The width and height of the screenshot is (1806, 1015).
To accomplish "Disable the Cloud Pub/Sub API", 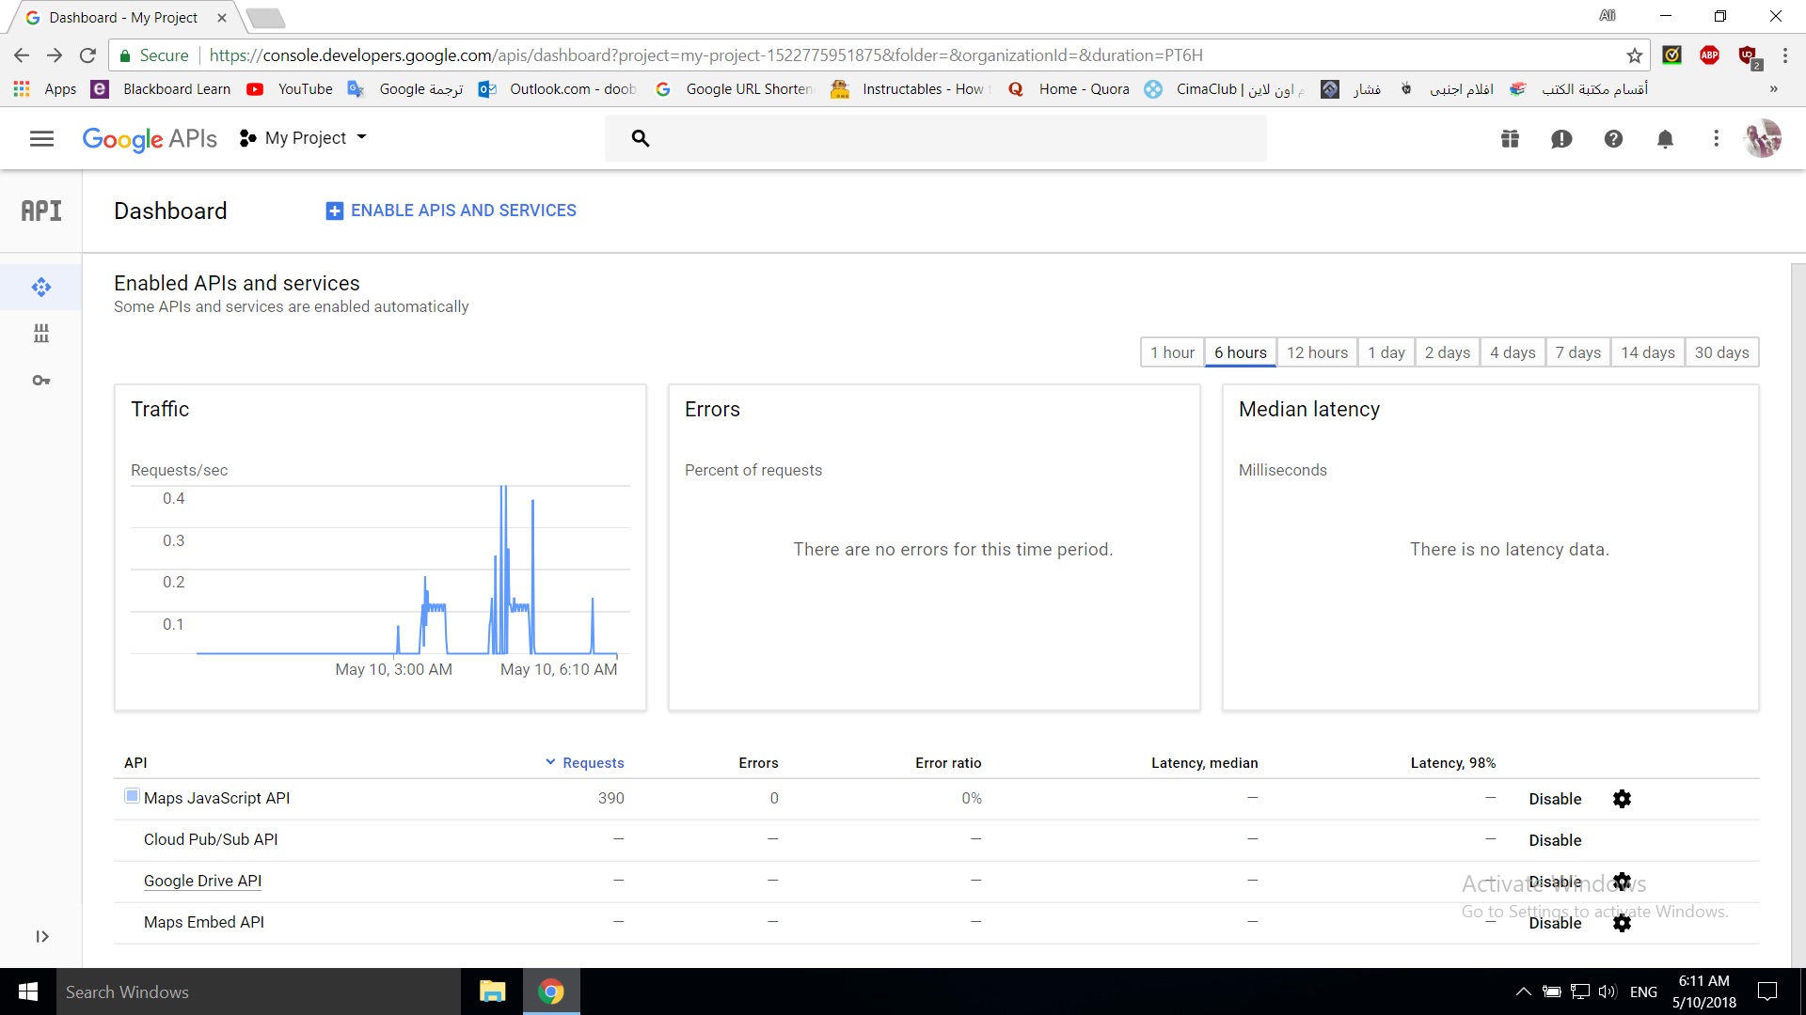I will [x=1555, y=840].
